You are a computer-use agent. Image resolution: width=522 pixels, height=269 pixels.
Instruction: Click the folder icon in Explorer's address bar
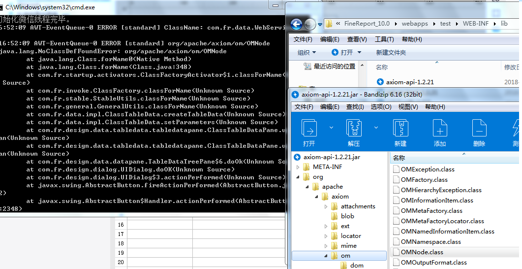coord(329,24)
